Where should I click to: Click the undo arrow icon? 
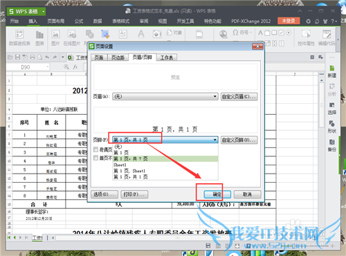click(x=47, y=57)
